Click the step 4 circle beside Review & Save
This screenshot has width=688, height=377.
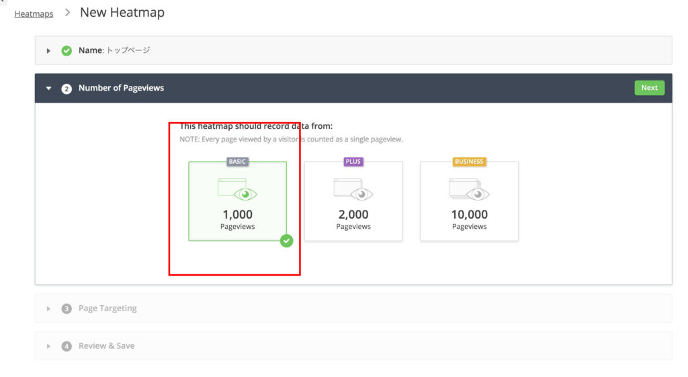click(x=67, y=346)
